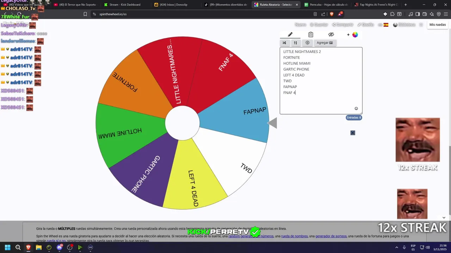Switch to Perre.xlsx spreadsheet tab
The height and width of the screenshot is (253, 451).
click(x=326, y=5)
